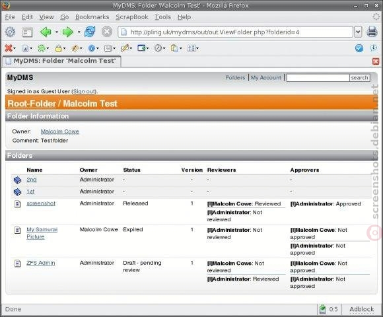The width and height of the screenshot is (383, 317).
Task: Click the printer icon beside the address bar
Action: click(x=372, y=32)
